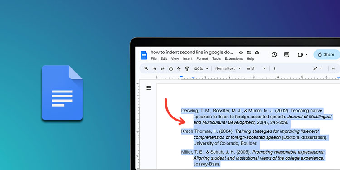Undo the last action
The height and width of the screenshot is (170, 340).
pyautogui.click(x=155, y=69)
